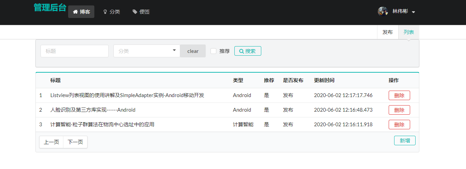This screenshot has width=466, height=169.
Task: Click the timestamp 2020-06-02 12:17:17.746
Action: tap(343, 95)
